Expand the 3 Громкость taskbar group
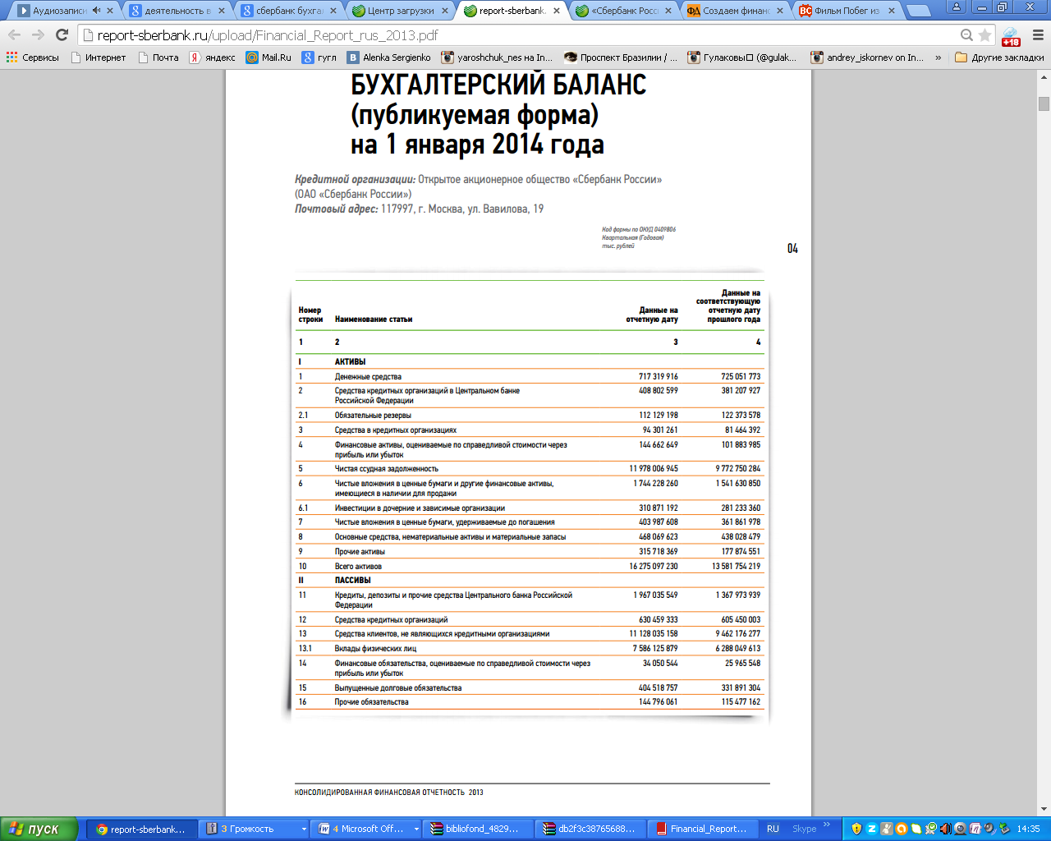 [255, 829]
